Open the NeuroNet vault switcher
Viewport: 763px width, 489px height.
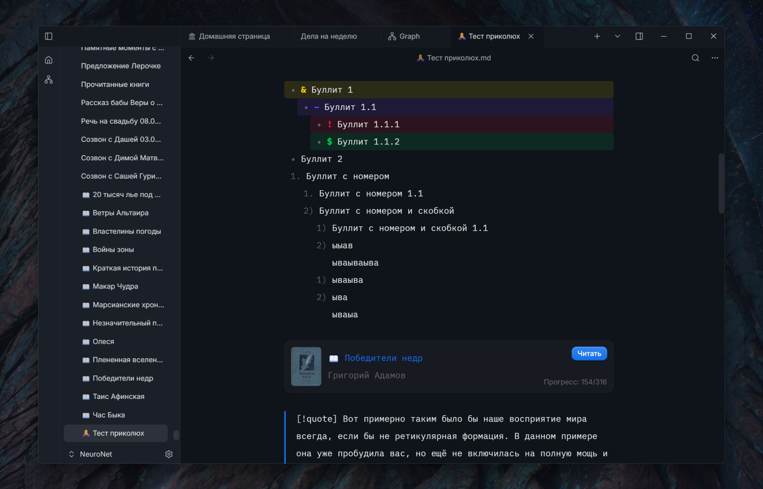pyautogui.click(x=91, y=454)
